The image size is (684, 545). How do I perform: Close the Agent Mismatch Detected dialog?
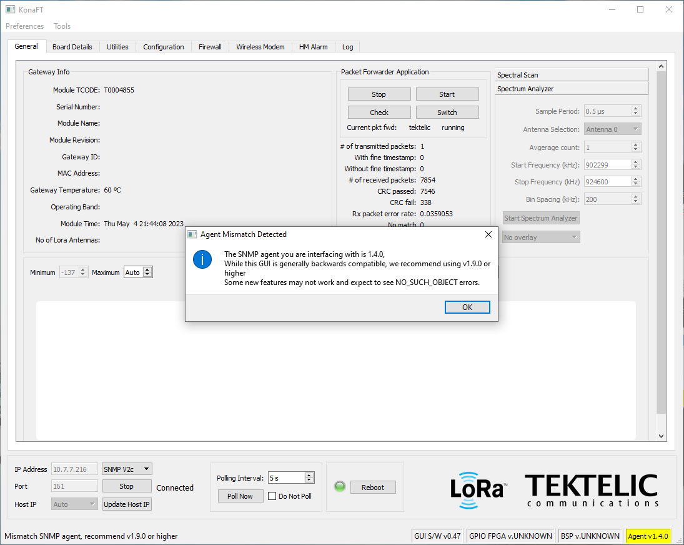(x=488, y=234)
